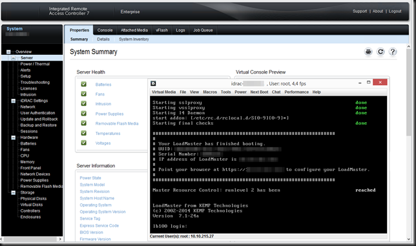Click the Support link in header
The width and height of the screenshot is (416, 246).
pyautogui.click(x=360, y=11)
